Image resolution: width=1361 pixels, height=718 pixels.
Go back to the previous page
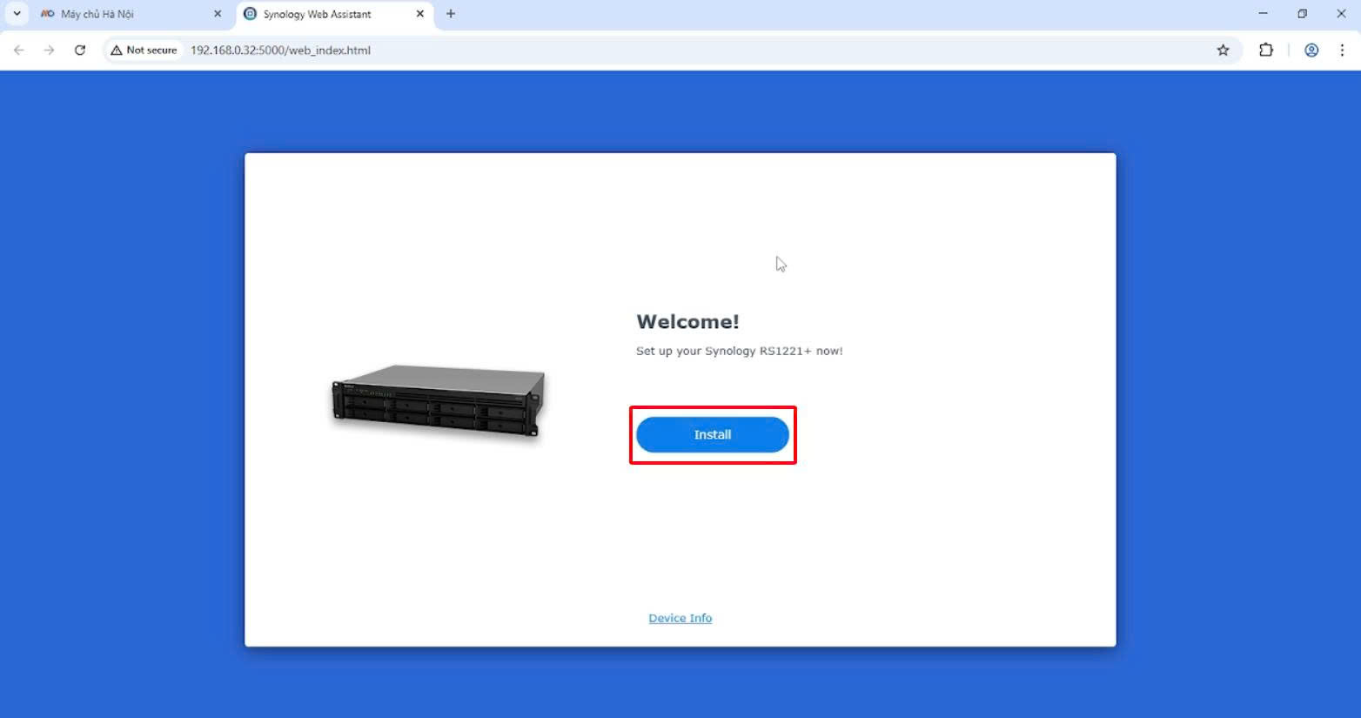(19, 50)
